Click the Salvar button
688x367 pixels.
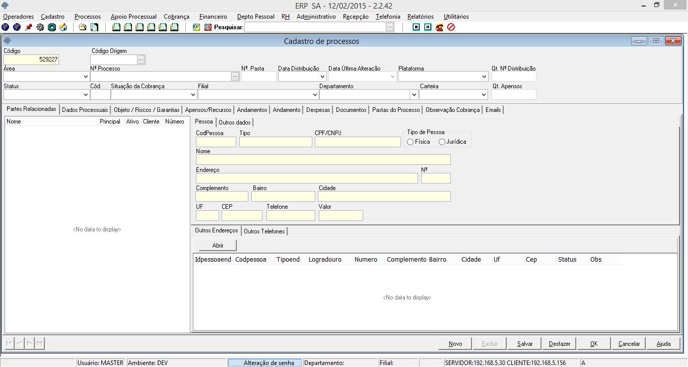(x=525, y=344)
